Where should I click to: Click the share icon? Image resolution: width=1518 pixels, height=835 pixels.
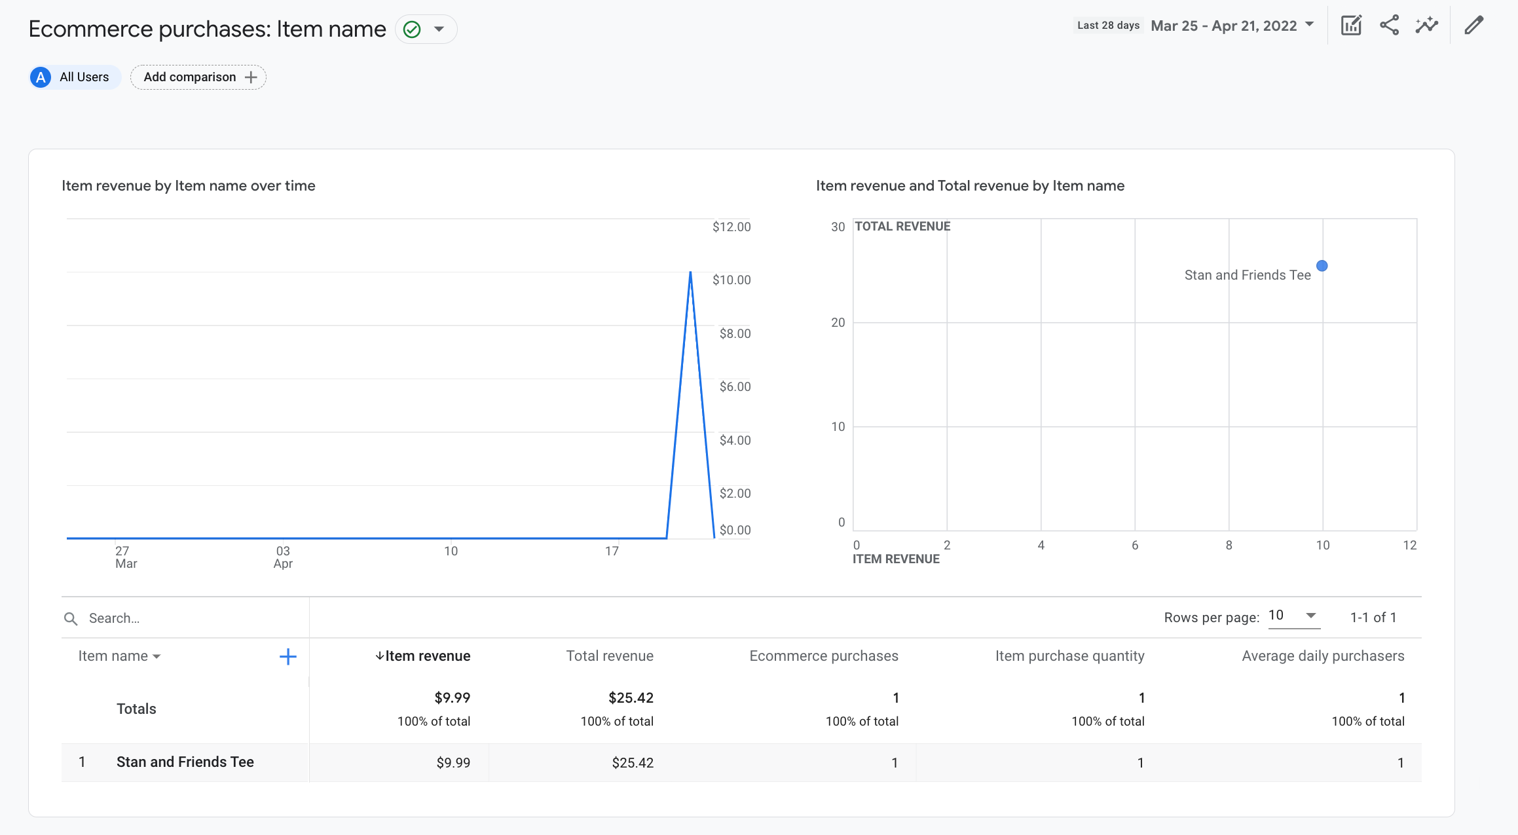pos(1390,25)
